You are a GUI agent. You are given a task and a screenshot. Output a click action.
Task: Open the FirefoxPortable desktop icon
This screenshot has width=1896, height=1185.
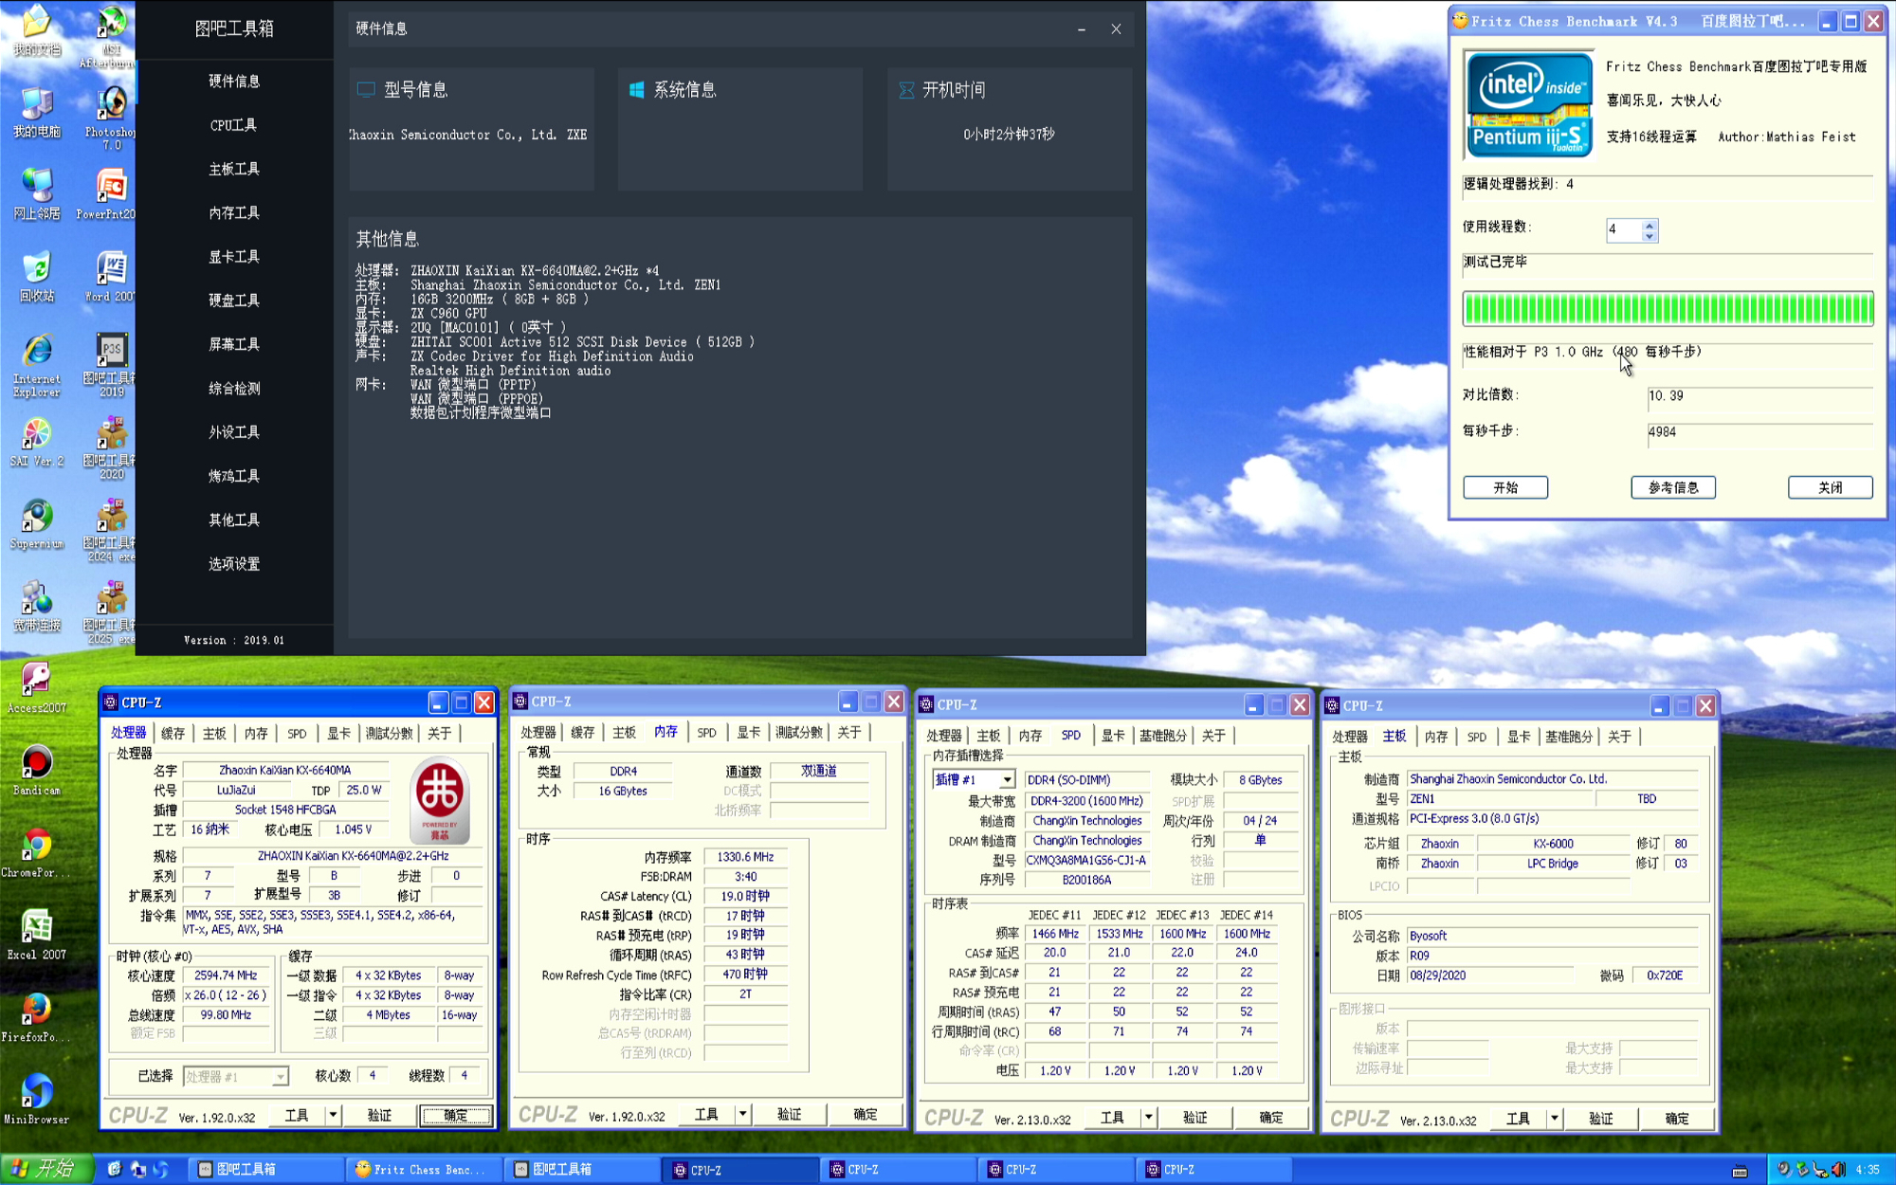click(37, 1018)
